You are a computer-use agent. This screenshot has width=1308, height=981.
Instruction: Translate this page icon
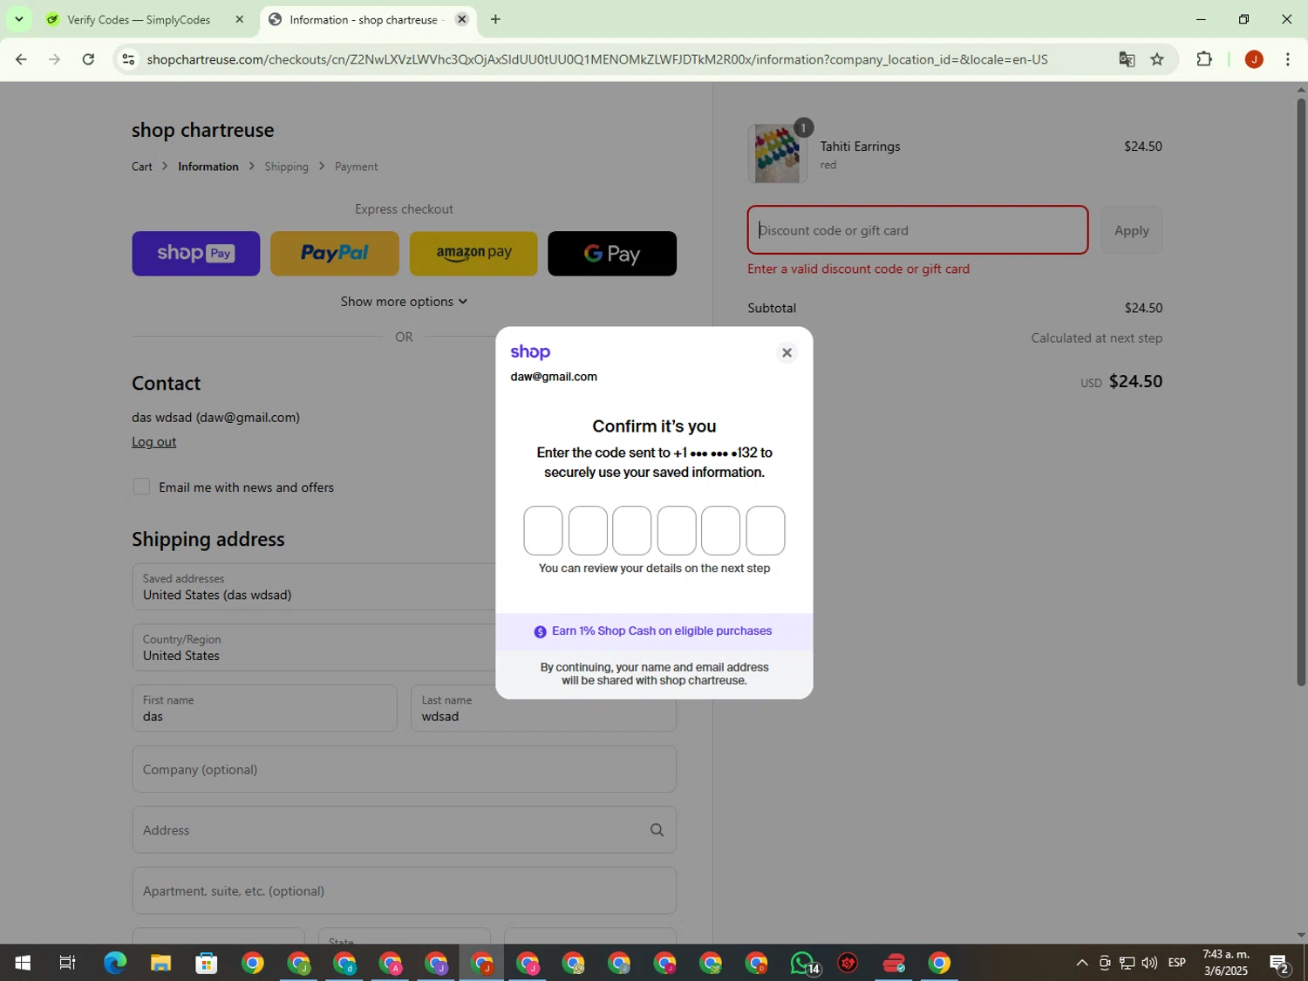1127,59
